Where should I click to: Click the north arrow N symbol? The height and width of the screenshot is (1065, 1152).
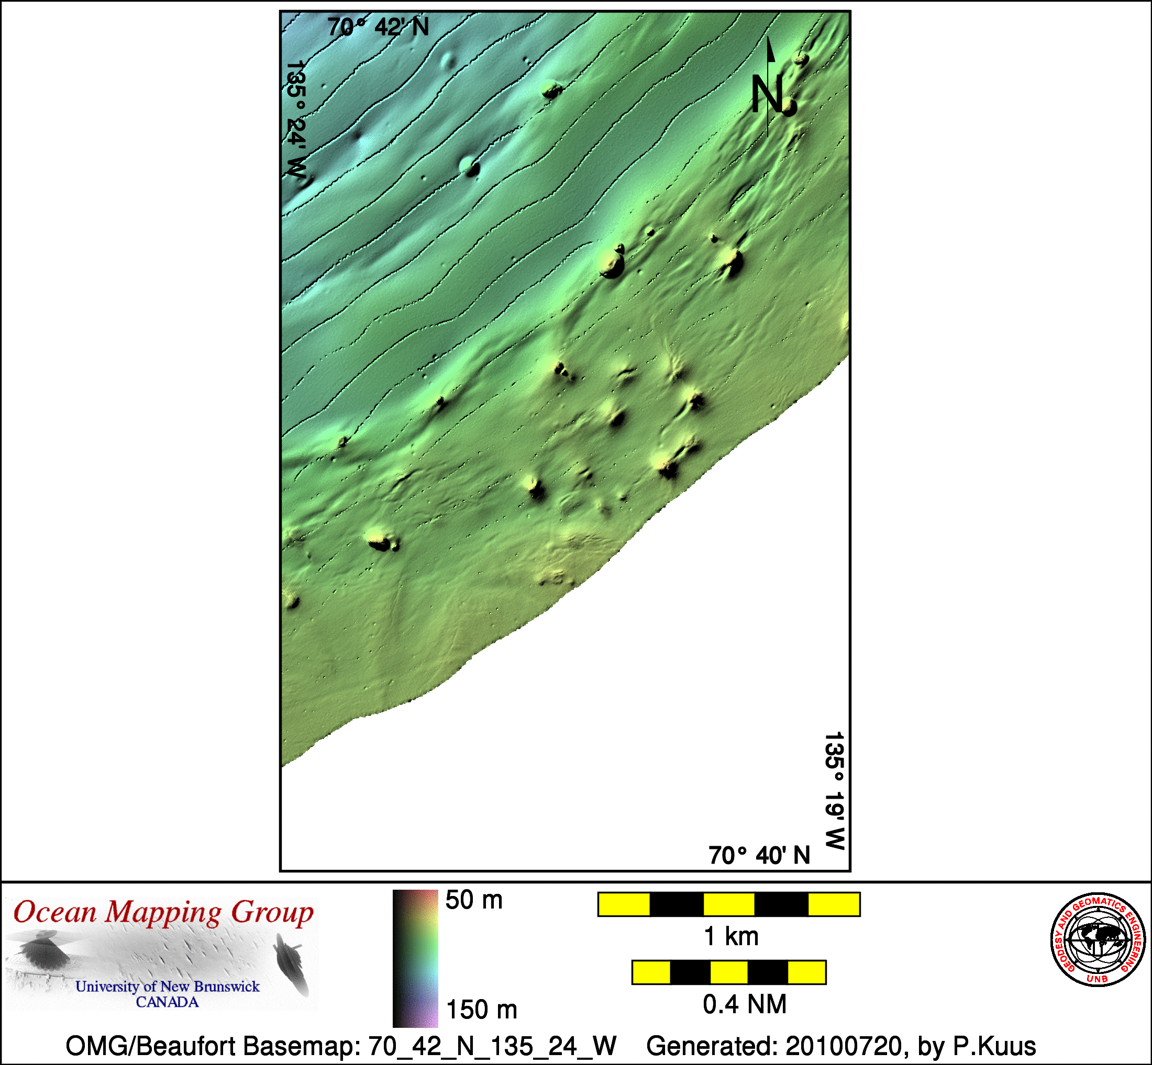point(767,92)
